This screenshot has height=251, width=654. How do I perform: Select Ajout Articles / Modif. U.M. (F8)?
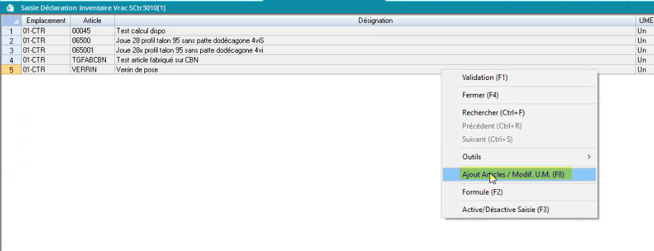tap(513, 175)
